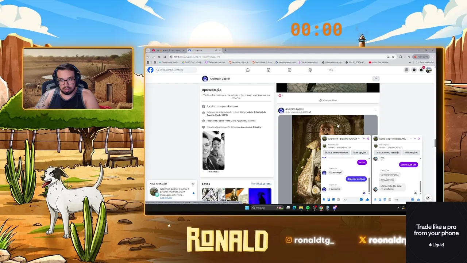Screen dimensions: 467x263
Task: Open the Facebook Watch video icon
Action: (269, 70)
